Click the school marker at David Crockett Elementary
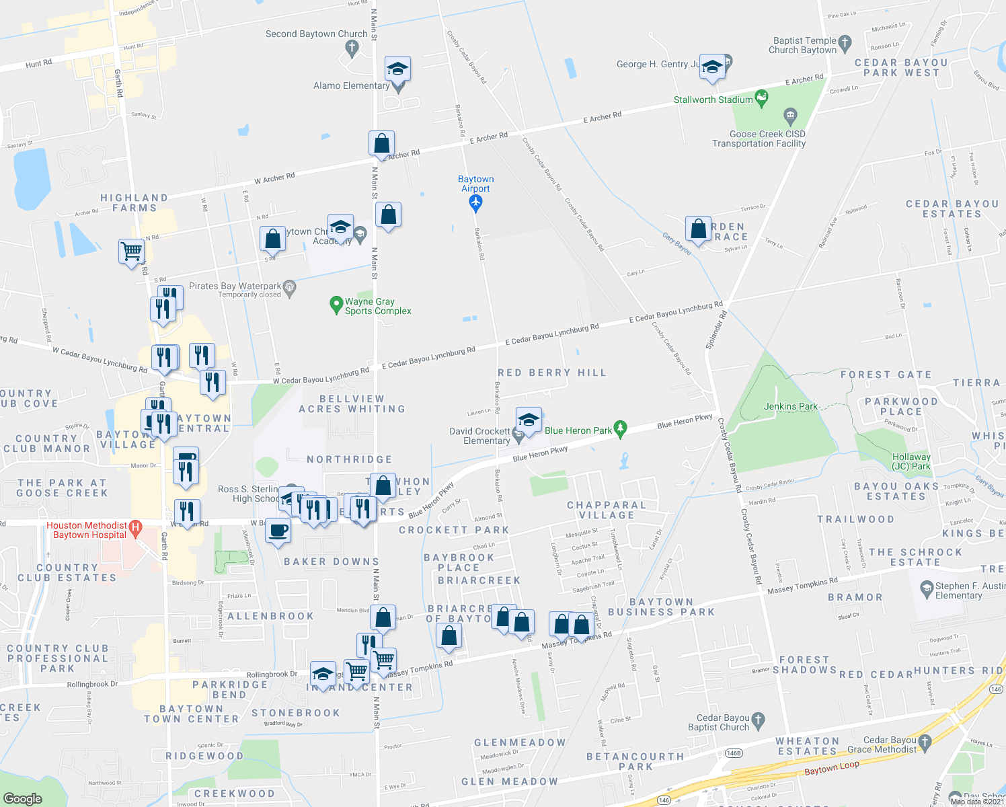1006x807 pixels. tap(529, 420)
